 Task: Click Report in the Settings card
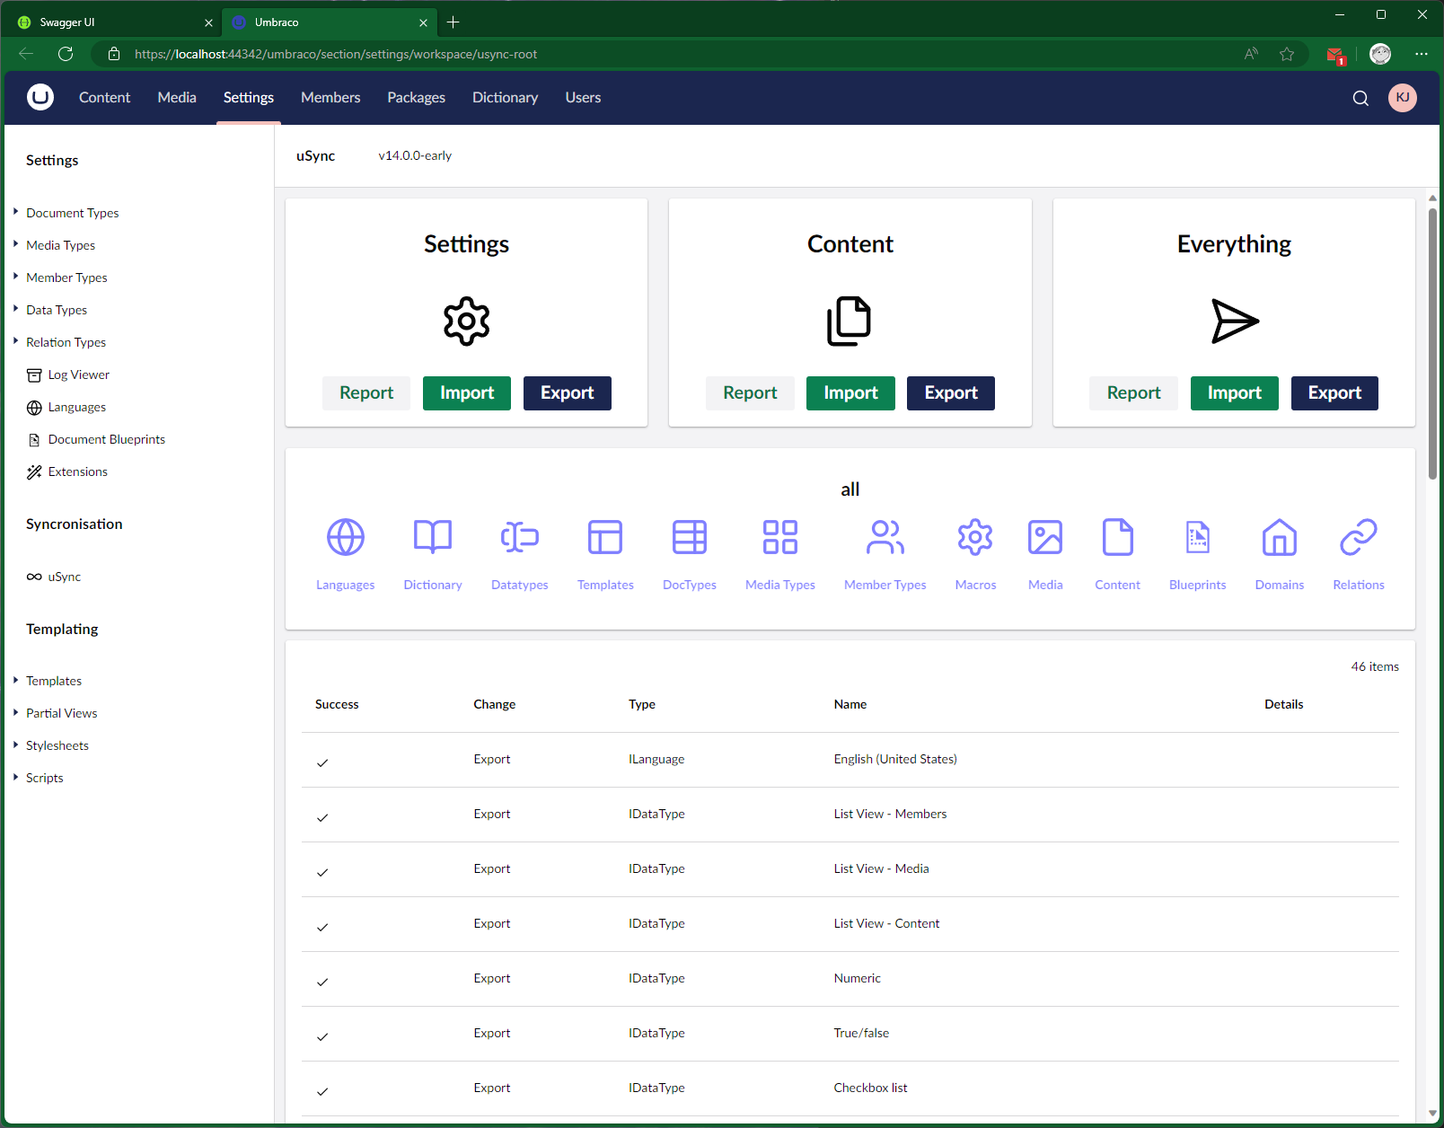coord(366,392)
